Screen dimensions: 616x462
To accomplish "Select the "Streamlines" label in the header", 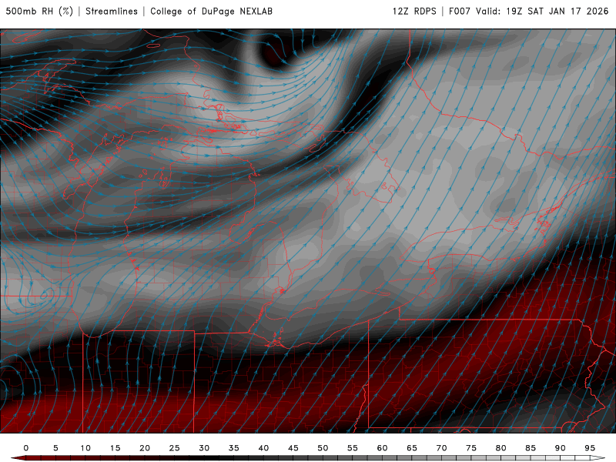I will click(112, 12).
